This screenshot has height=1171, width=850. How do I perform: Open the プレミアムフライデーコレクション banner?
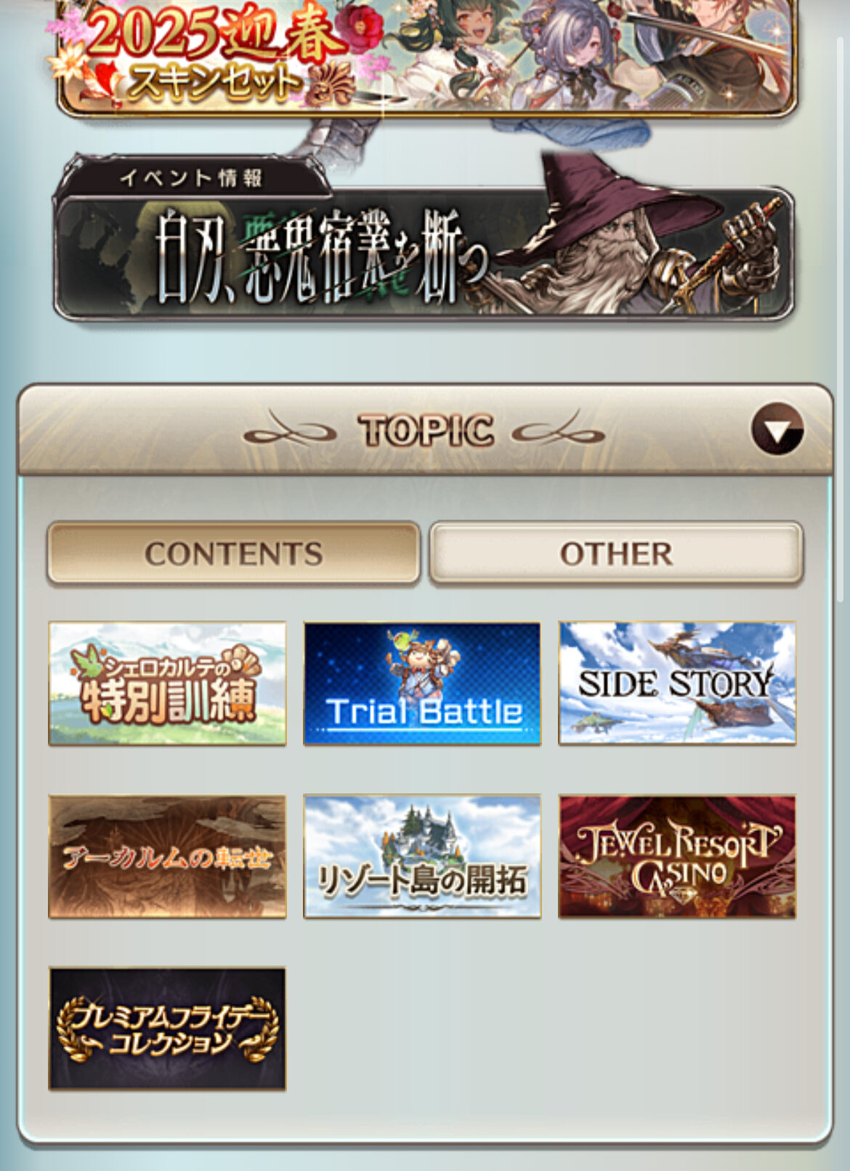[x=167, y=1029]
